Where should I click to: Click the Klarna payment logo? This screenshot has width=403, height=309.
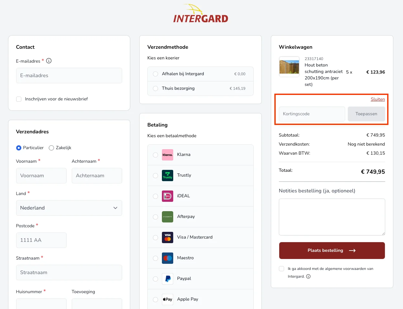click(x=167, y=155)
